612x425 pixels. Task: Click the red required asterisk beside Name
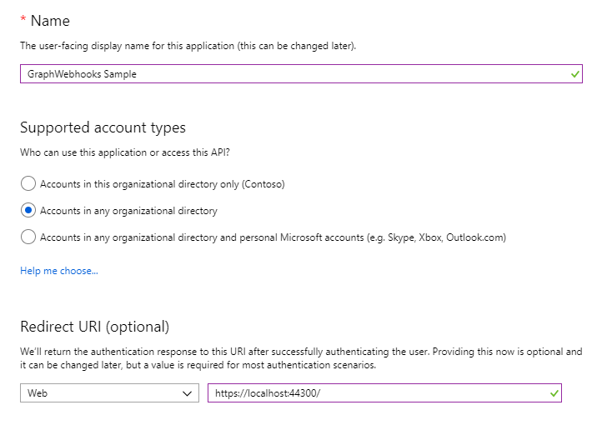click(23, 20)
